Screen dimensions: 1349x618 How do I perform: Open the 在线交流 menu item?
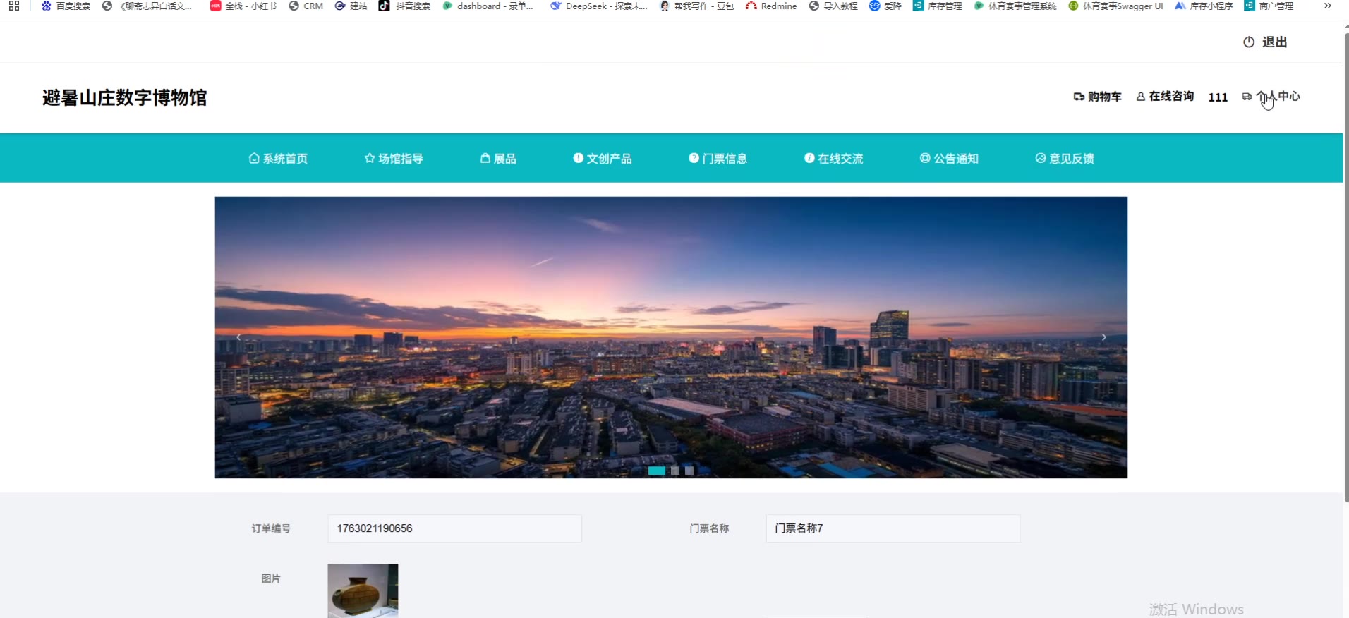834,159
